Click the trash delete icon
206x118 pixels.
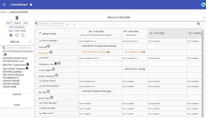point(17,18)
